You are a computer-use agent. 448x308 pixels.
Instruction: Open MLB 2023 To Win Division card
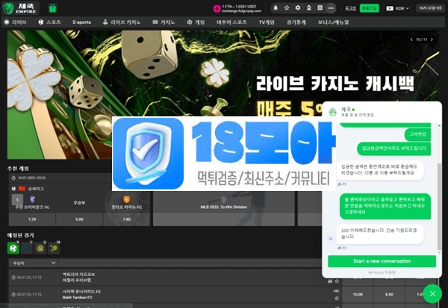pos(224,208)
